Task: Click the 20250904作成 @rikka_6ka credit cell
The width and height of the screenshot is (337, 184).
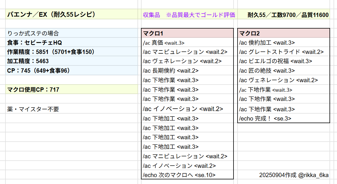Action: point(294,175)
